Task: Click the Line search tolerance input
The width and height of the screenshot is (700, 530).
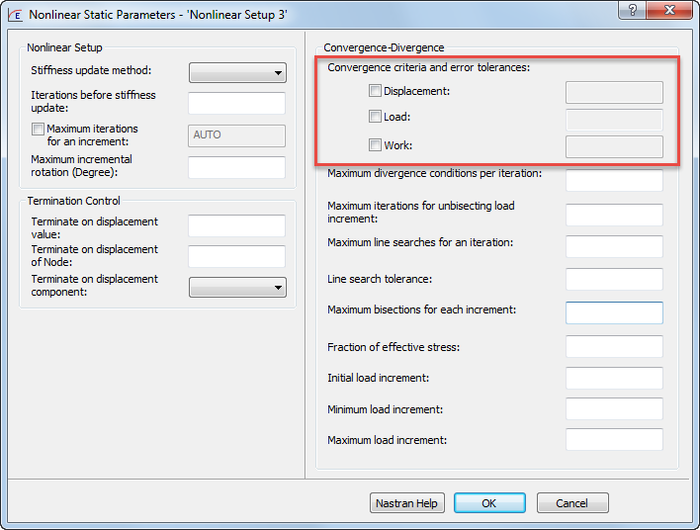Action: point(613,279)
